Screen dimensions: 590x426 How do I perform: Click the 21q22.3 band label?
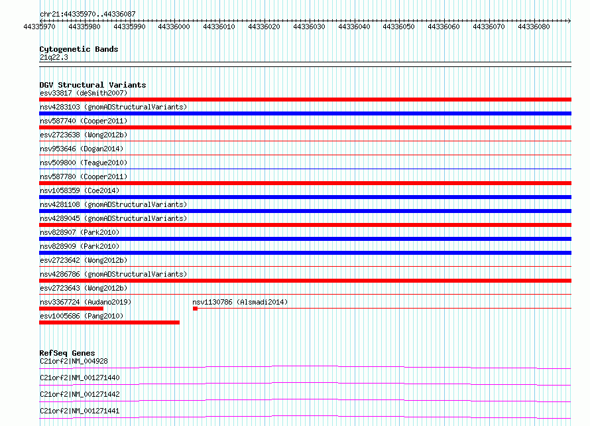pyautogui.click(x=54, y=57)
